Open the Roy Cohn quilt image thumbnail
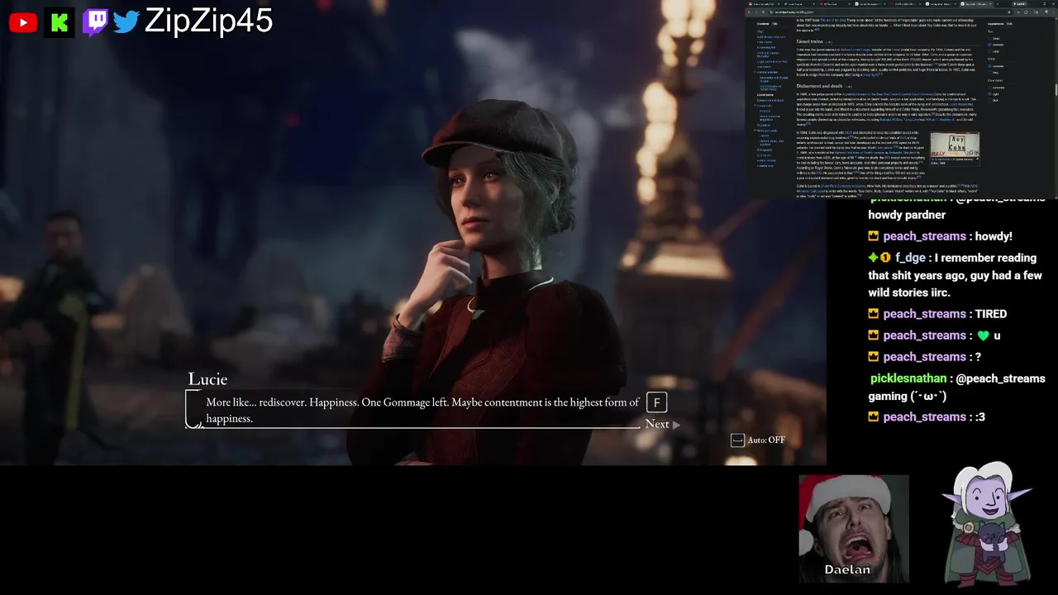1058x595 pixels. pos(955,146)
